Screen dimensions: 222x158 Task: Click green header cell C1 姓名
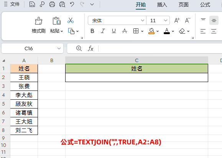(136, 69)
